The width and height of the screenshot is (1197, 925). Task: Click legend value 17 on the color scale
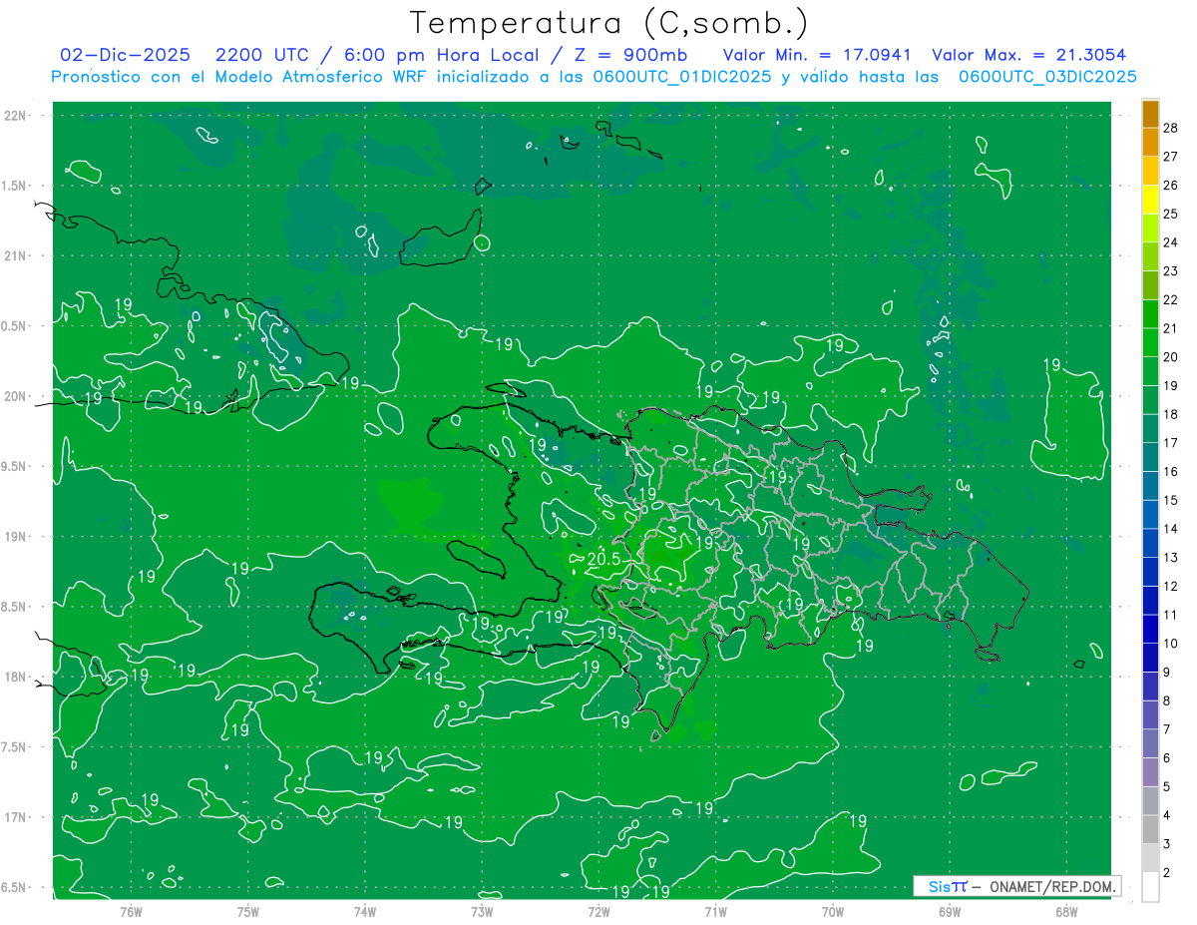click(1171, 442)
